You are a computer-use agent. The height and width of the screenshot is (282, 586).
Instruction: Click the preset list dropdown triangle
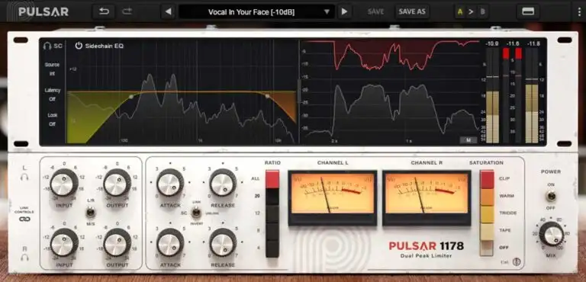pos(327,12)
